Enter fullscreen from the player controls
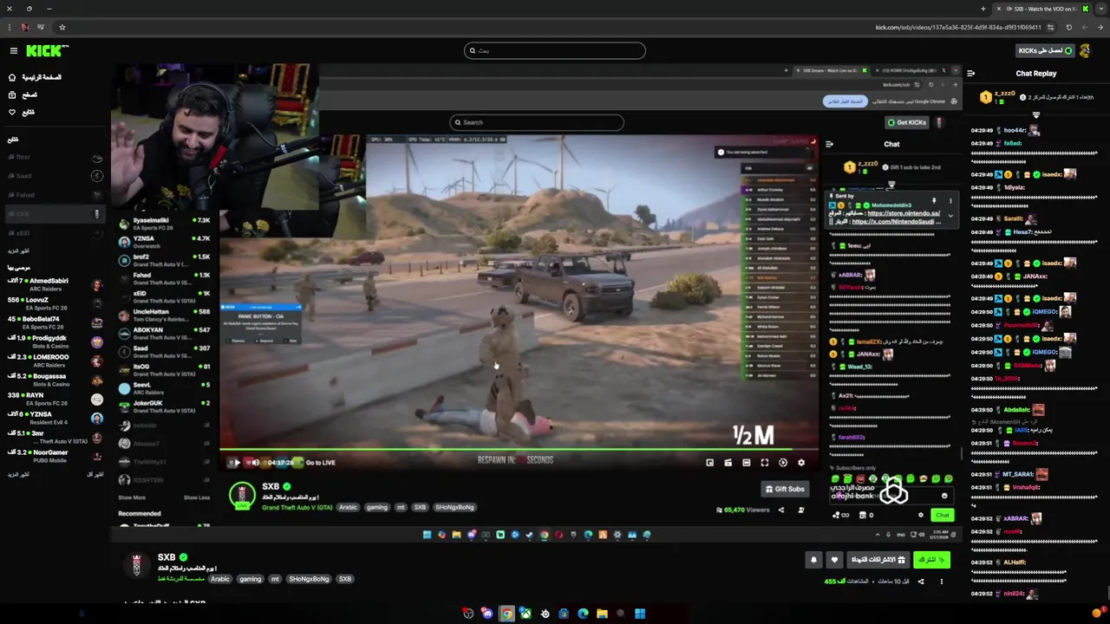 [x=764, y=463]
